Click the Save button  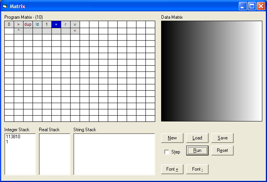click(222, 138)
